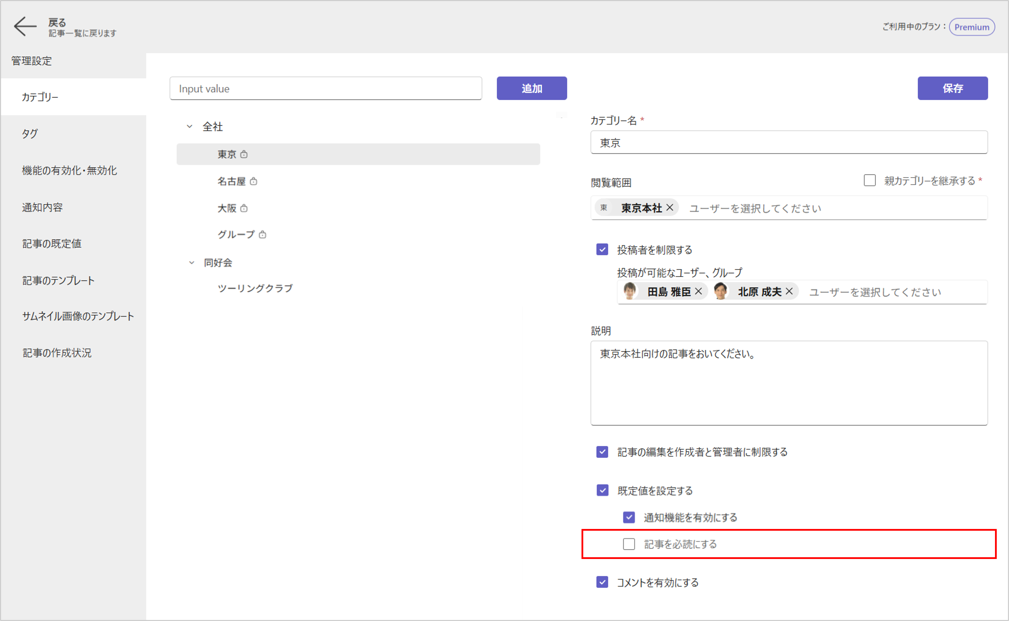This screenshot has width=1009, height=621.
Task: Click the 追加 button
Action: 531,88
